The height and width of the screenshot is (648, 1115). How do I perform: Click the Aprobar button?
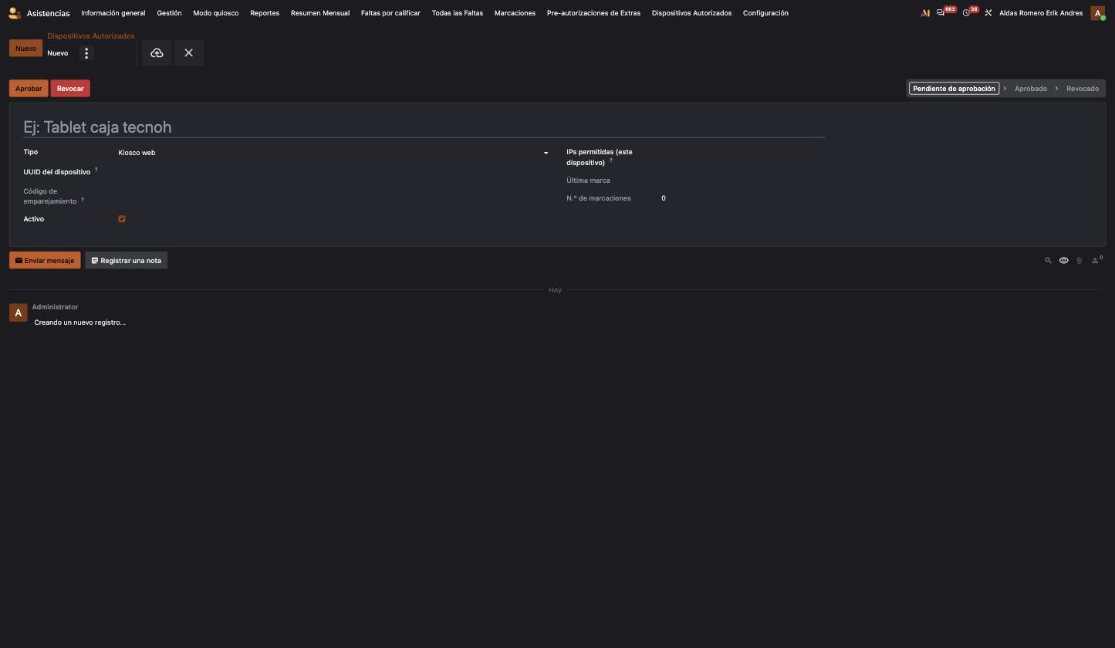(x=29, y=89)
